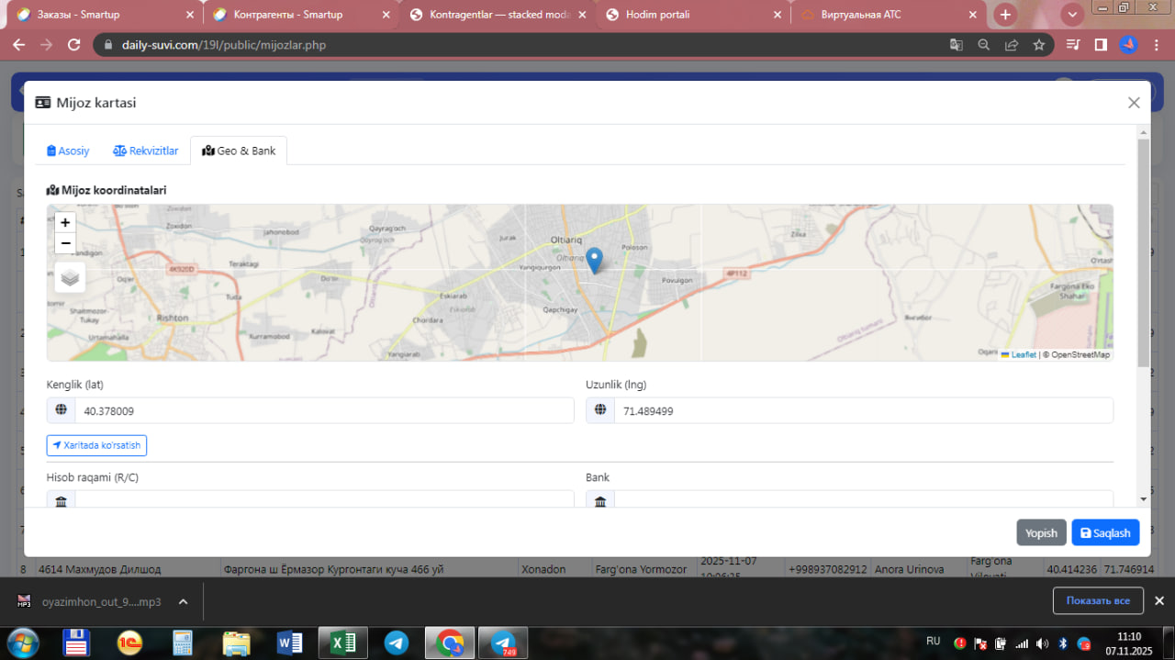1175x660 pixels.
Task: Close the Mijoz kartasi dialog with the X
Action: tap(1134, 103)
